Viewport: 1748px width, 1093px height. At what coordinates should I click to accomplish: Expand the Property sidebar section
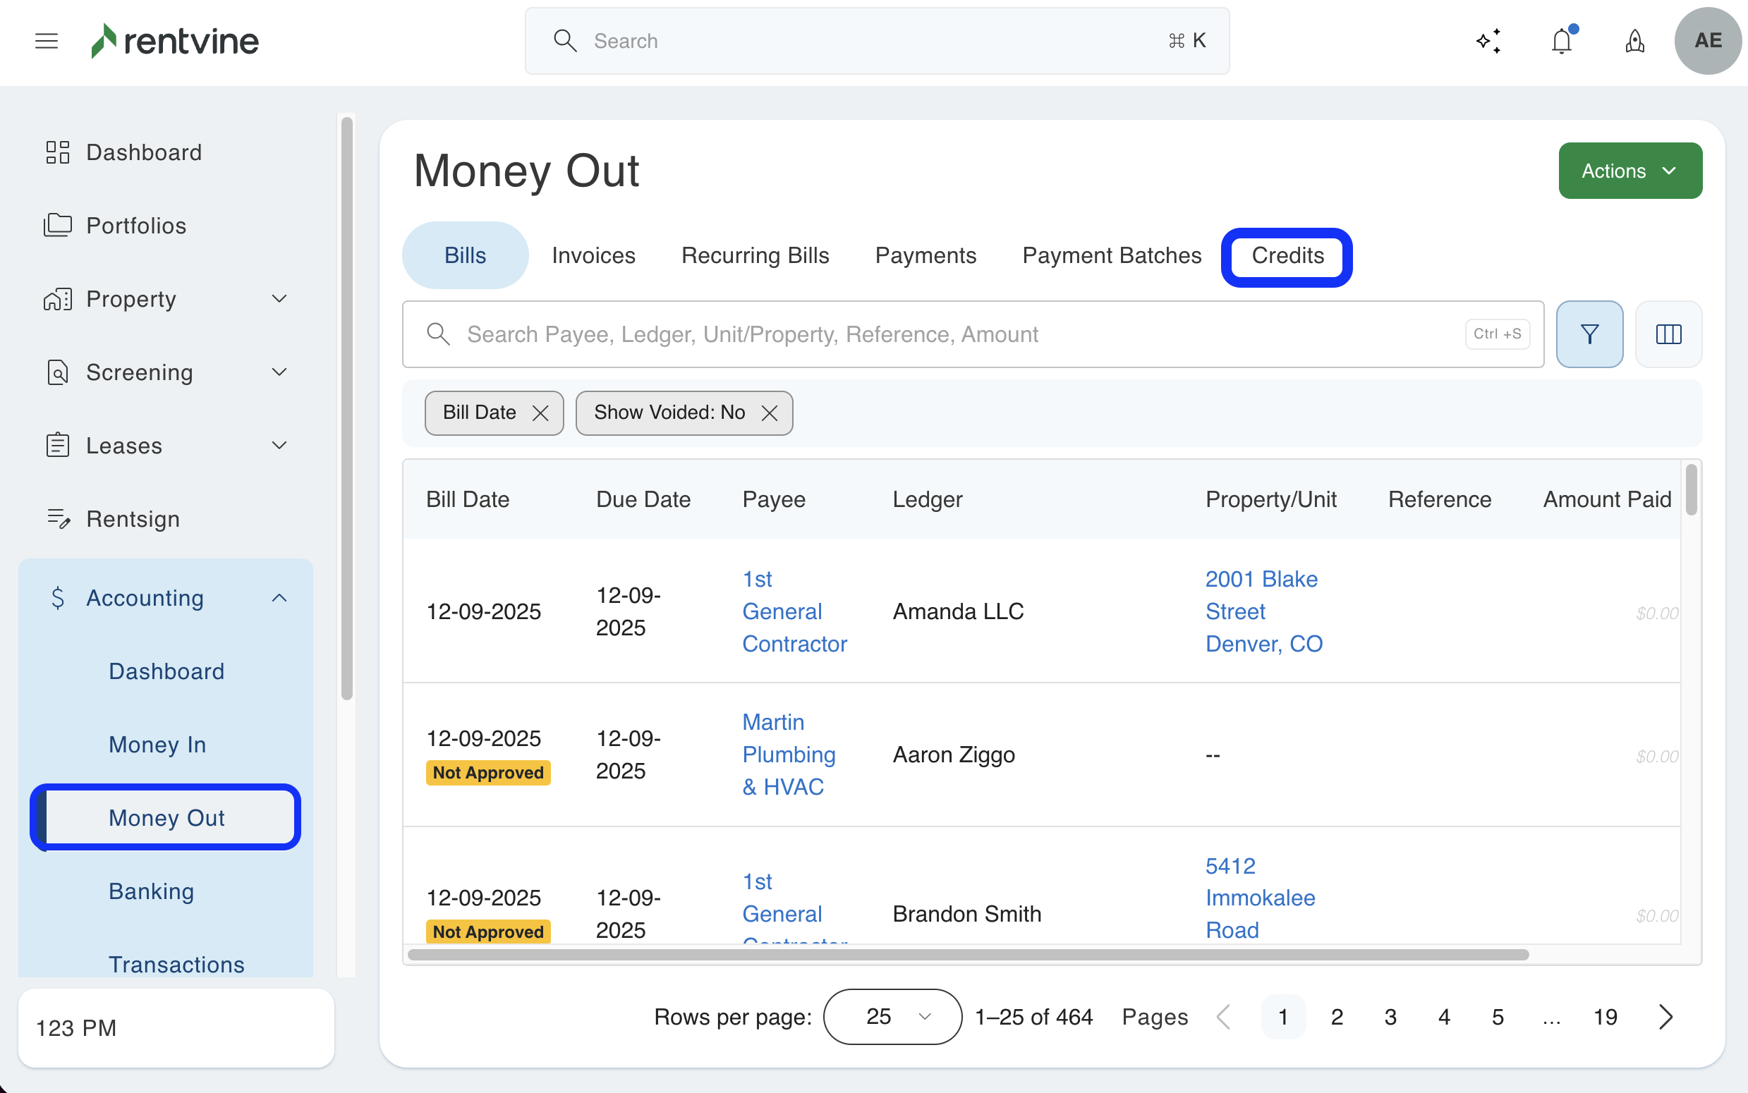click(279, 298)
